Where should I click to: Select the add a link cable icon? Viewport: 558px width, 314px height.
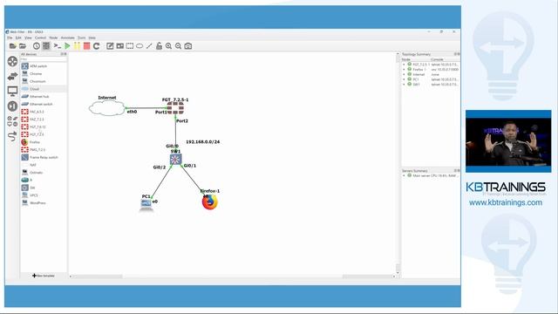[12, 136]
